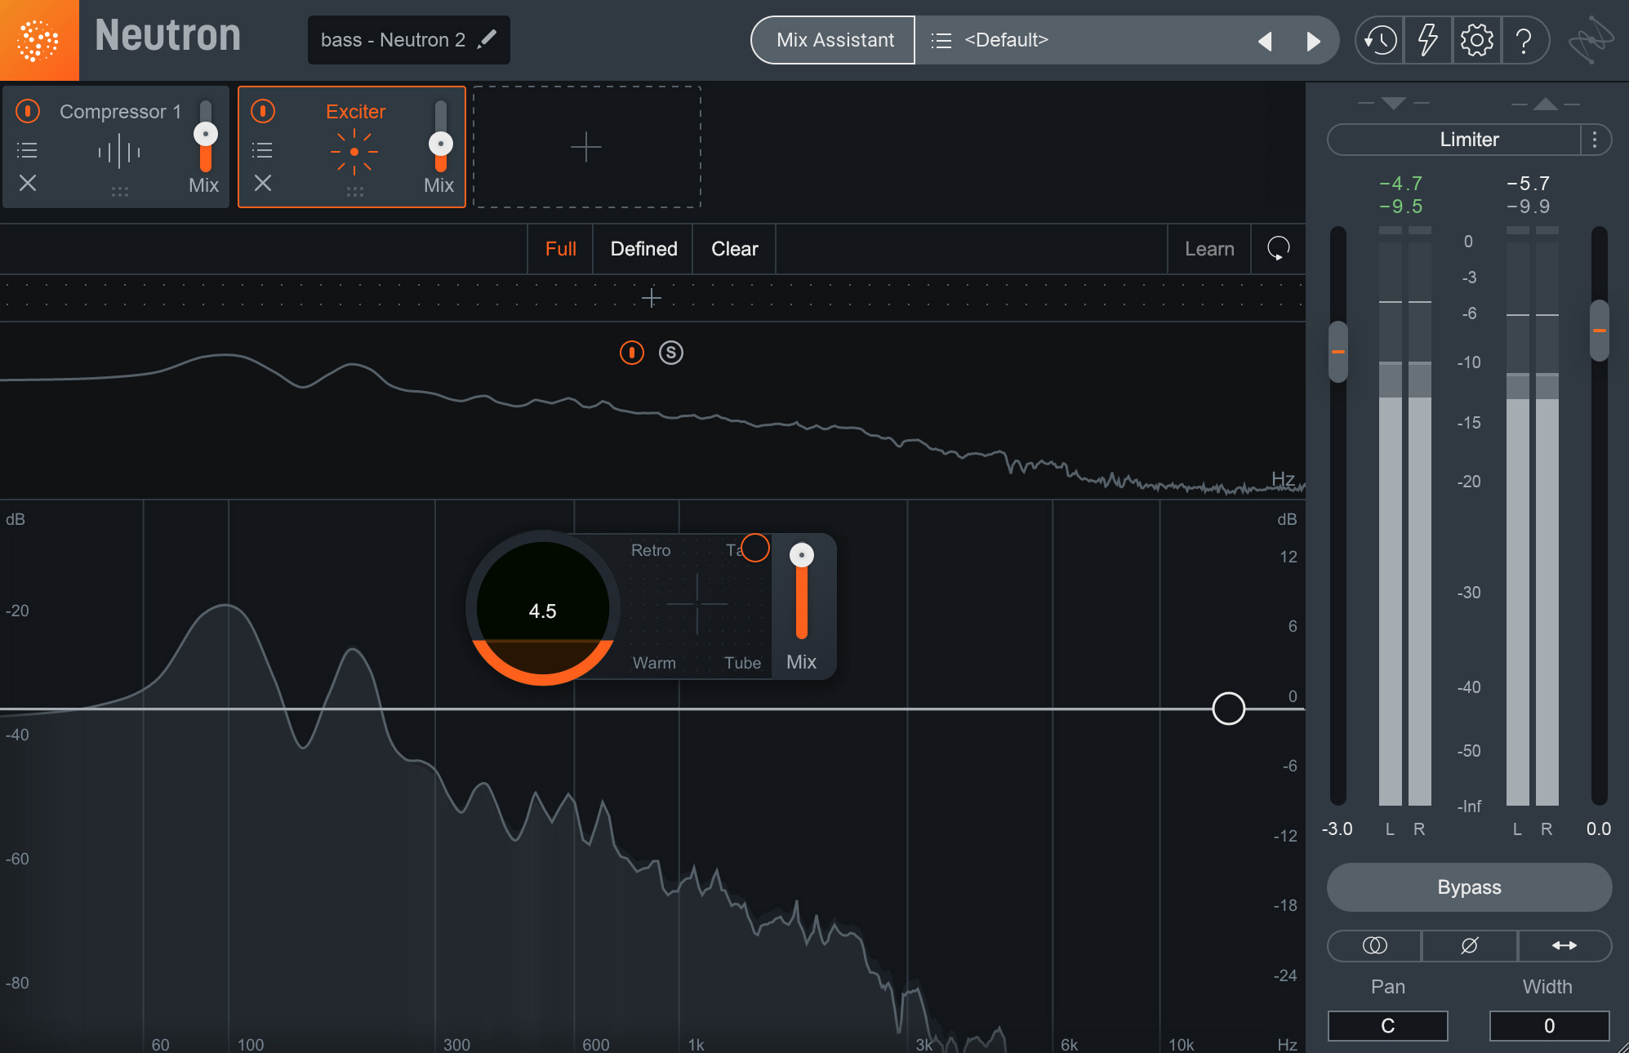Toggle the Limiter on or off
Image resolution: width=1629 pixels, height=1053 pixels.
coord(1454,140)
